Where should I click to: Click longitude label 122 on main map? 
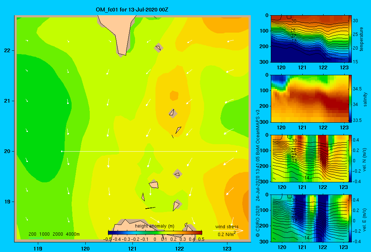[x=180, y=248]
